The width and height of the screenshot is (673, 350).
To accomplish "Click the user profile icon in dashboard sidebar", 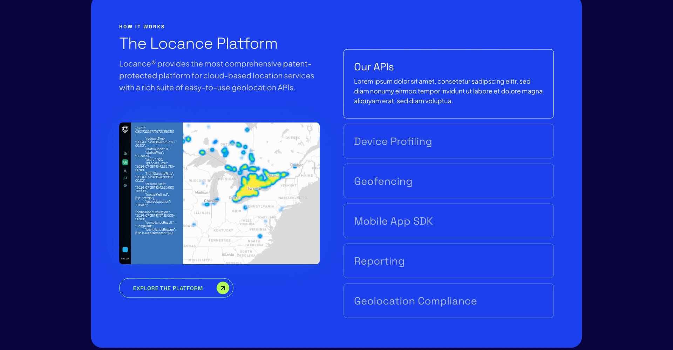I will coord(125,171).
